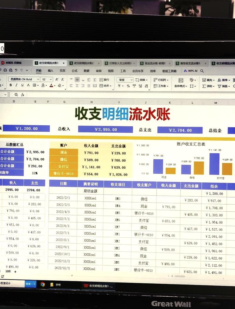Apply thousands separator style
Image resolution: width=235 pixels, height=309 pixels.
[134, 86]
